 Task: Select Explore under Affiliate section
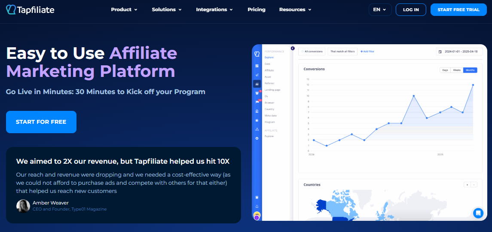(x=269, y=136)
